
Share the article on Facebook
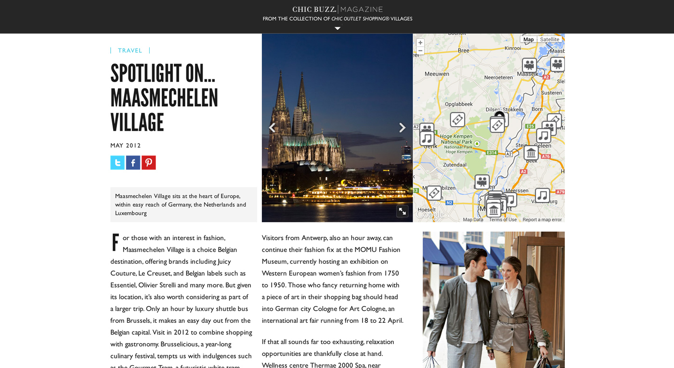click(x=133, y=162)
